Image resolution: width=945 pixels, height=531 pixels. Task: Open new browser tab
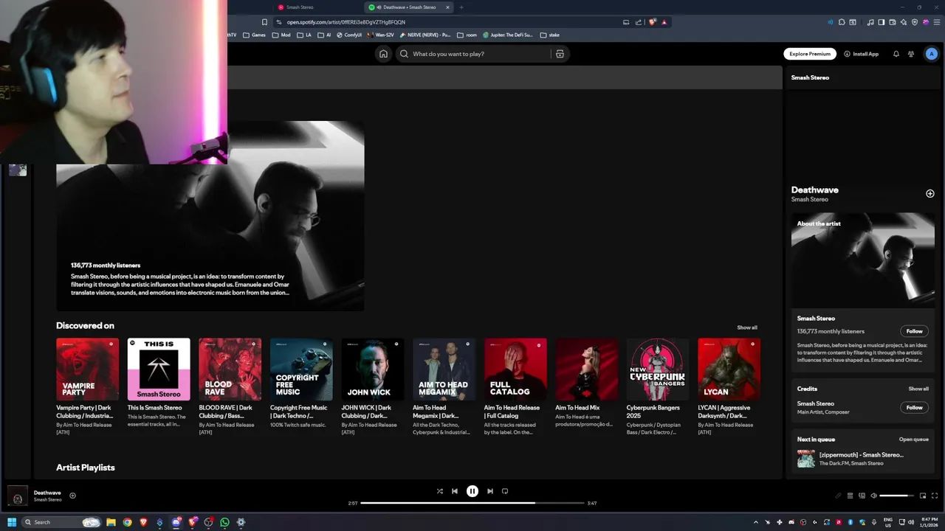(x=461, y=7)
